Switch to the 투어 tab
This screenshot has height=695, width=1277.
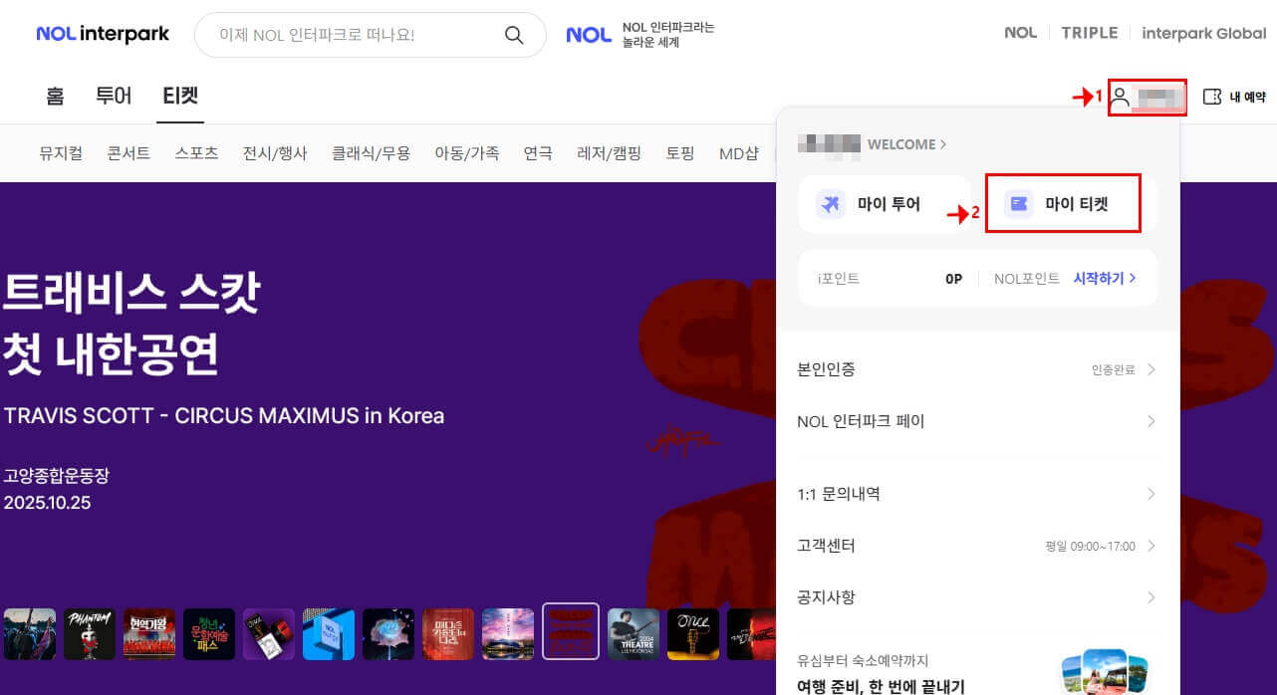(x=114, y=96)
